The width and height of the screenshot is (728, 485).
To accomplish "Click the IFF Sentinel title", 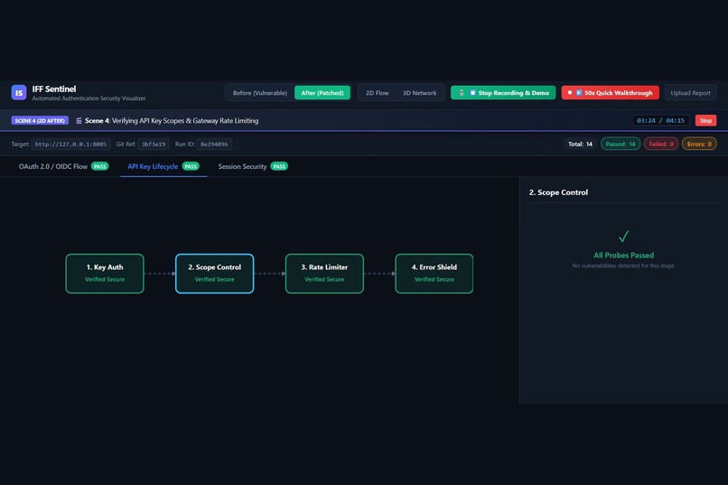I will click(x=54, y=89).
